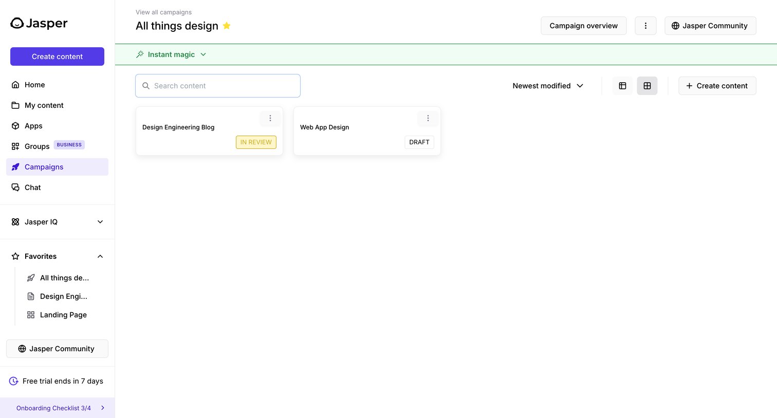Click the Jasper IQ icon
The height and width of the screenshot is (418, 777).
coord(15,222)
